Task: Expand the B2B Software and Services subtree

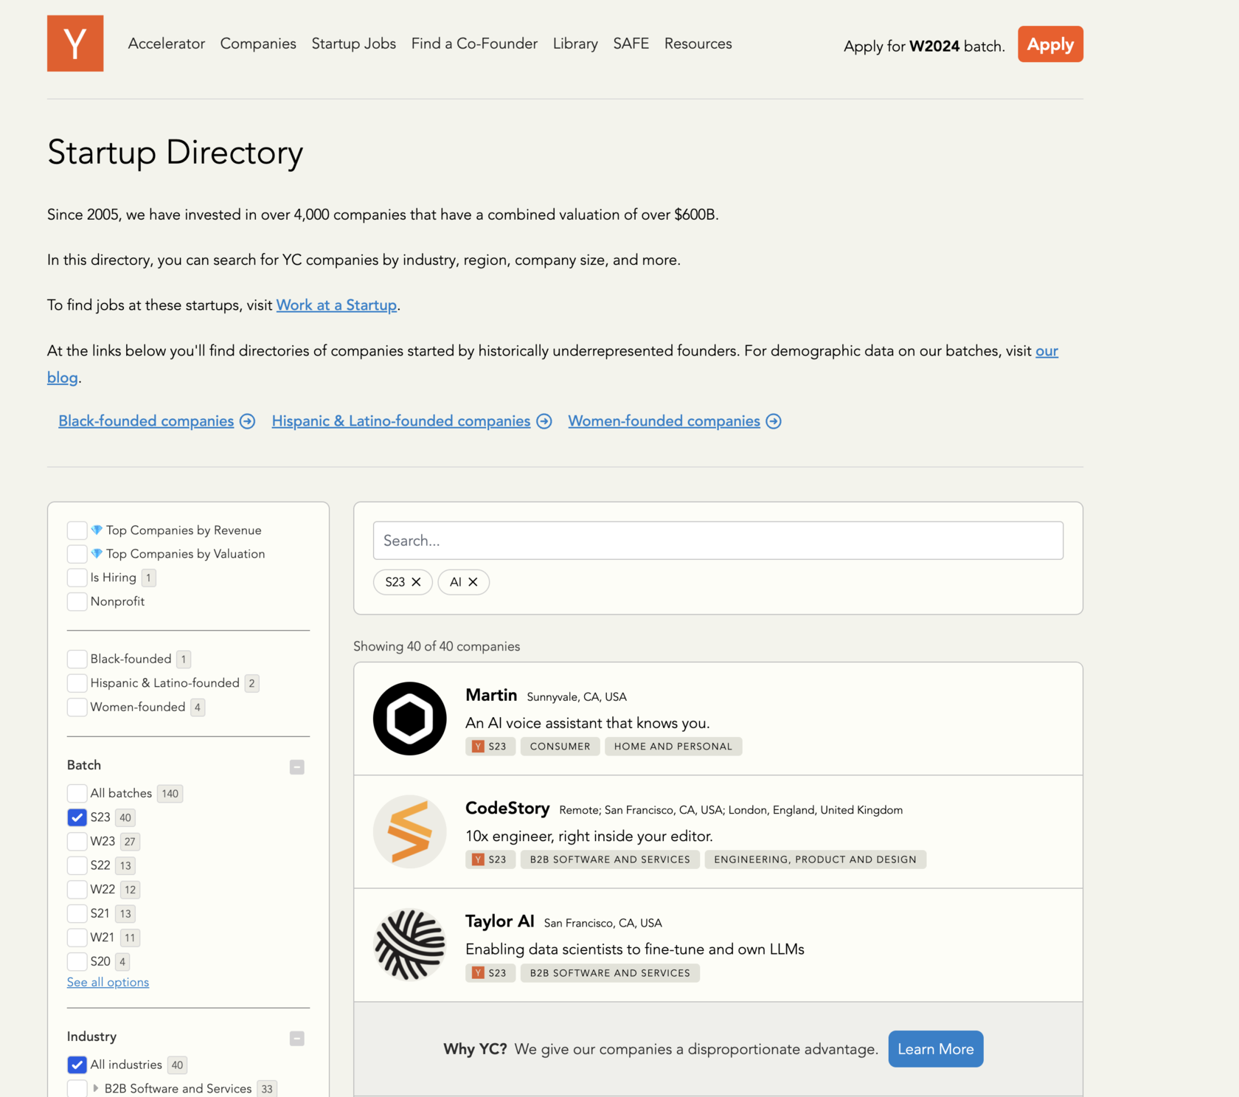Action: pos(96,1088)
